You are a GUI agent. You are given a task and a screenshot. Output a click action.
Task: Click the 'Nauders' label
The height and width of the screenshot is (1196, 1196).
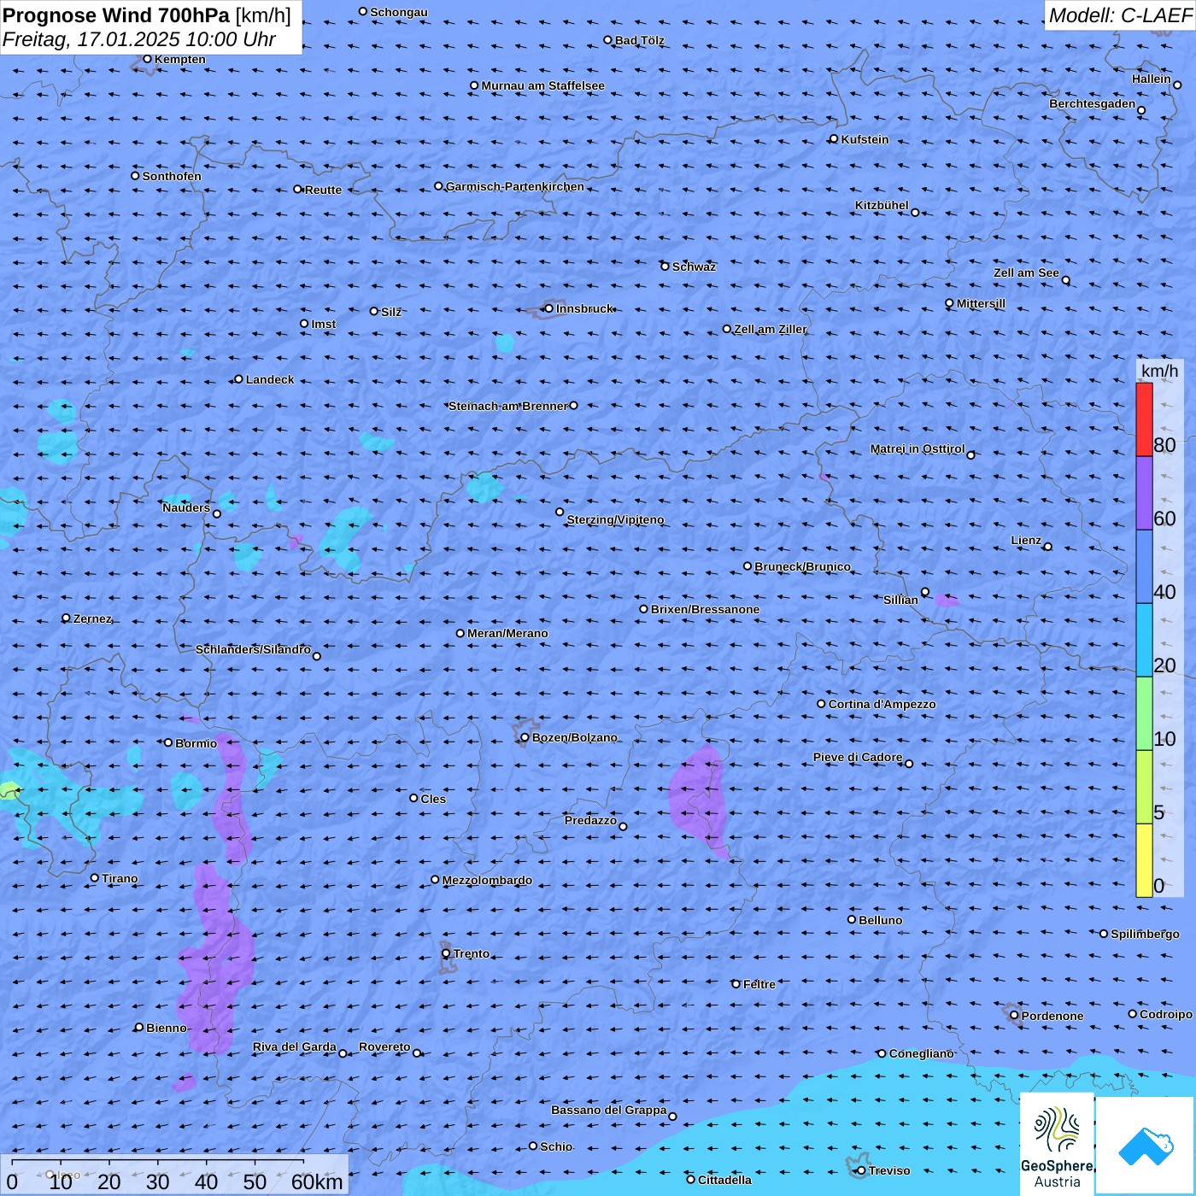click(x=186, y=507)
